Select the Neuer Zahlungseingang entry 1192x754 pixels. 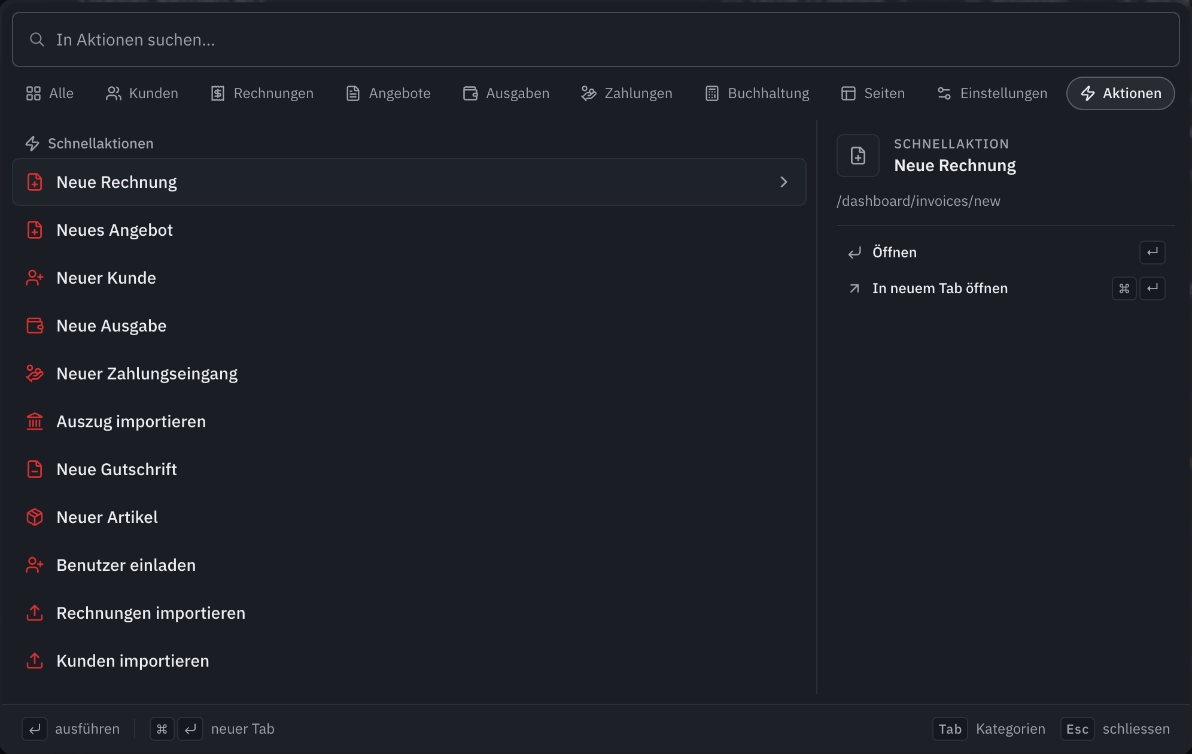(x=409, y=373)
